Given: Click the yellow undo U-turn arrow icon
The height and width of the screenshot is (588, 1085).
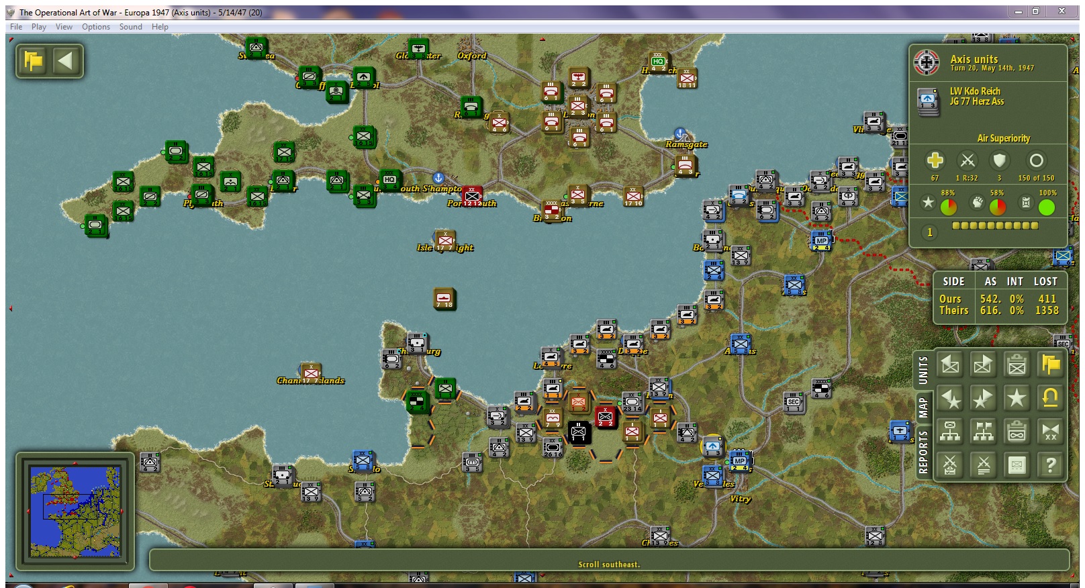Looking at the screenshot, I should click(x=1050, y=398).
